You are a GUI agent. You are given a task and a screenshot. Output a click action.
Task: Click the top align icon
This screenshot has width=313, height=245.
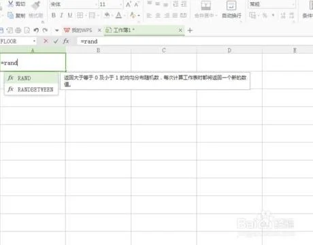(149, 3)
